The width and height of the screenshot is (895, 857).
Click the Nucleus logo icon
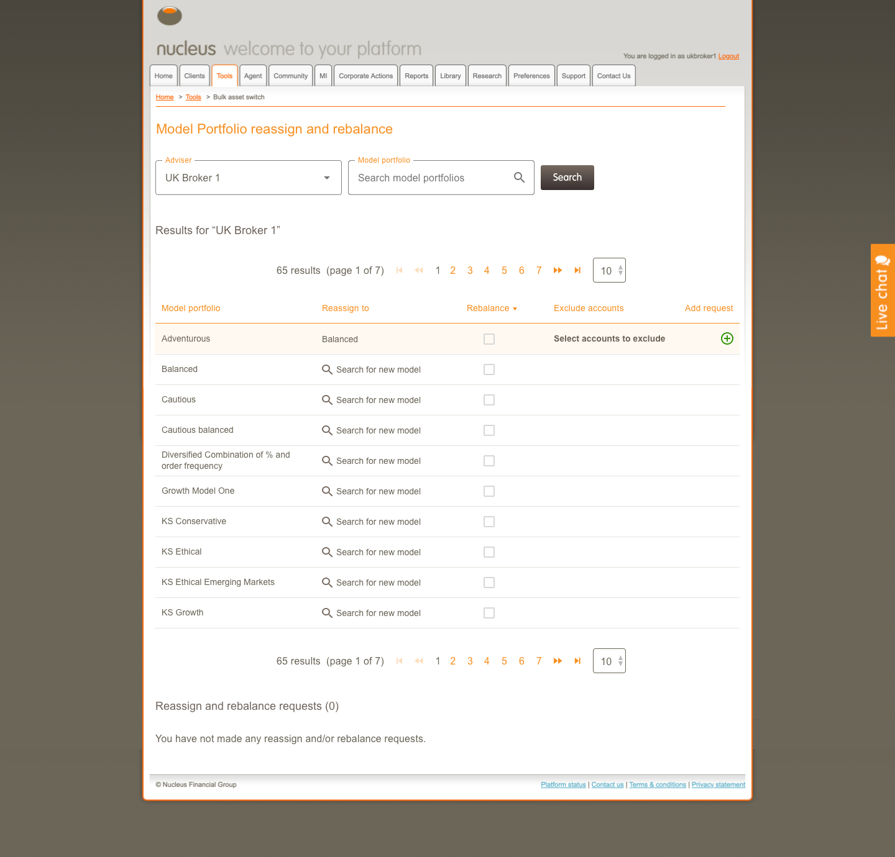[170, 16]
